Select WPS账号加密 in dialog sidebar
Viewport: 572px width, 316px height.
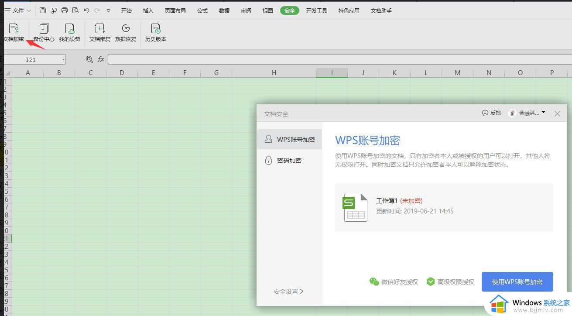pos(289,139)
